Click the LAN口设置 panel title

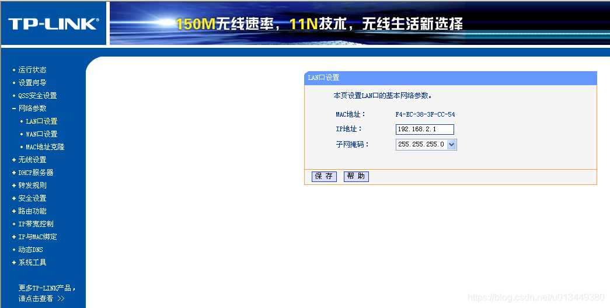(323, 78)
